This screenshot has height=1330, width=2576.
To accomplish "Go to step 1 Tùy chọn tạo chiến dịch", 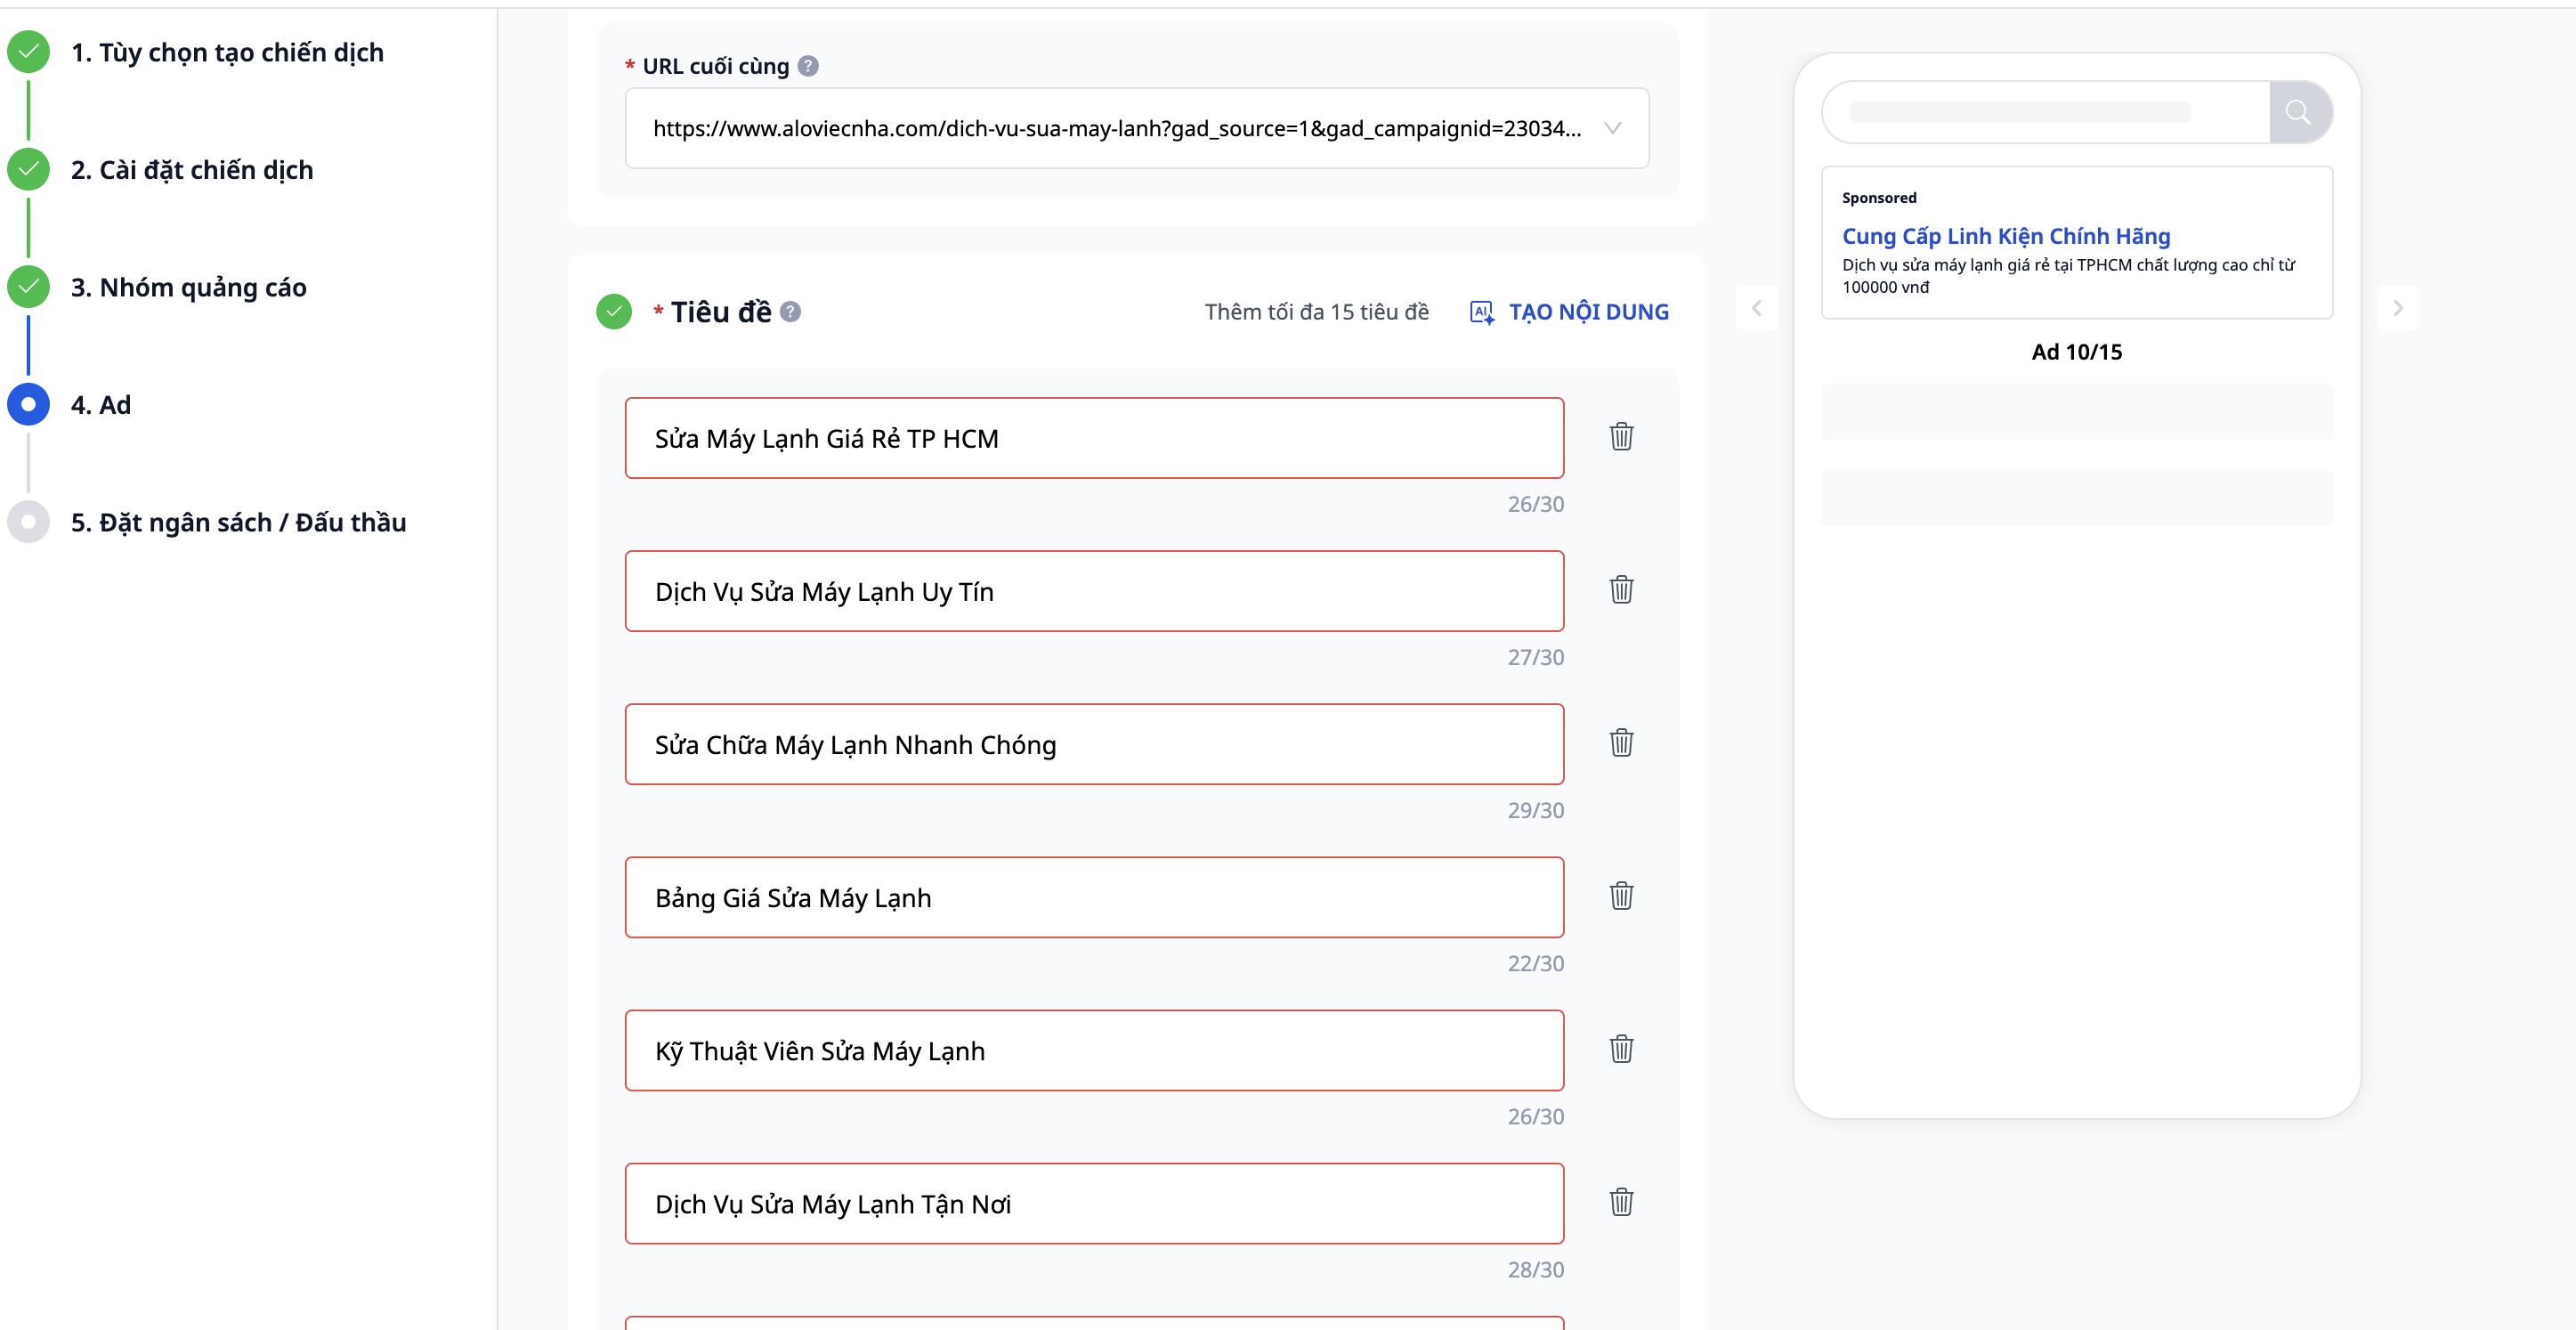I will pyautogui.click(x=227, y=52).
